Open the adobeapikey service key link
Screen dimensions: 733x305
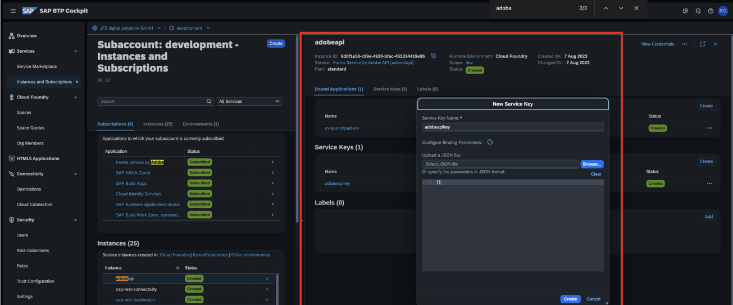[x=337, y=184]
